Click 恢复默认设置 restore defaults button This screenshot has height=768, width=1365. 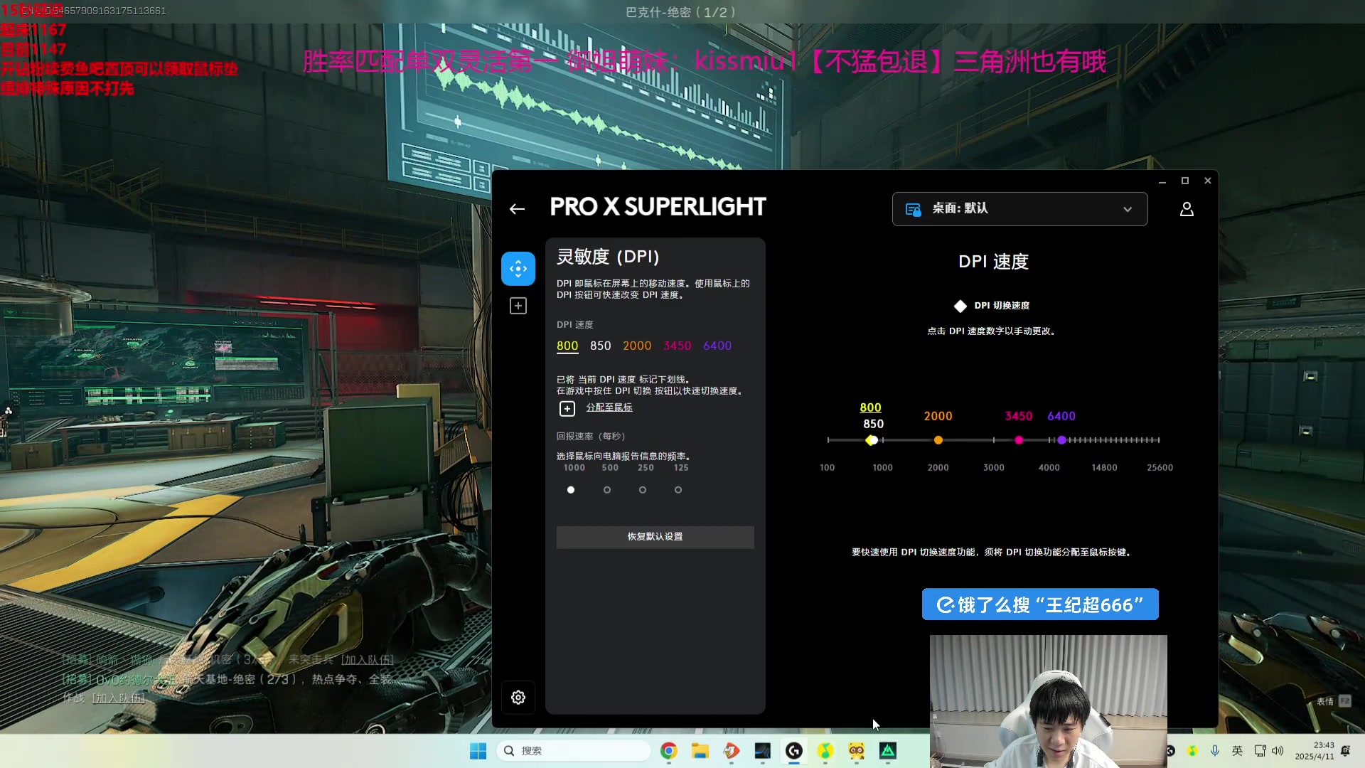(x=655, y=537)
